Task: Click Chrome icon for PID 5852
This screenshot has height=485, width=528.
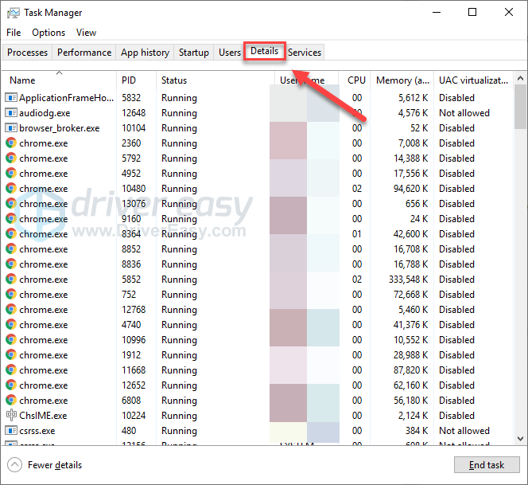Action: tap(11, 280)
